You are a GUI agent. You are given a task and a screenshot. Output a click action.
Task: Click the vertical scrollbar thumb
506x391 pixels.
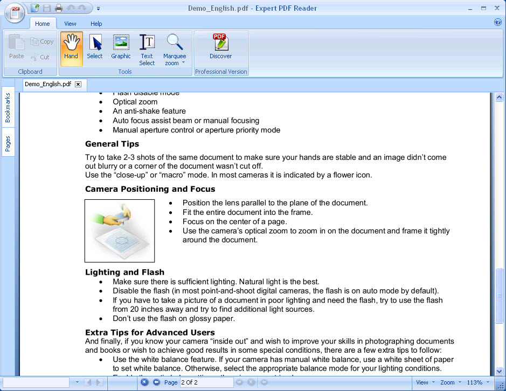pos(499,295)
